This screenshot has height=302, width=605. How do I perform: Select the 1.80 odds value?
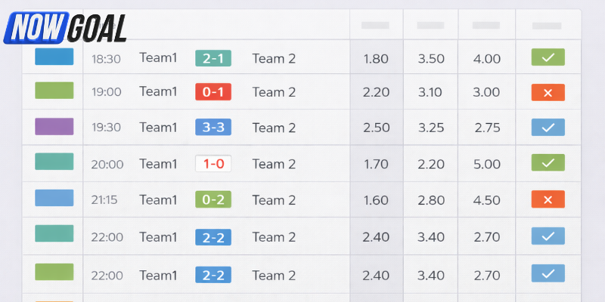(x=376, y=58)
